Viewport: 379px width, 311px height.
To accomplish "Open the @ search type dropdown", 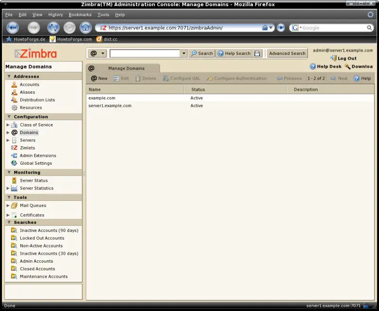I will [x=98, y=53].
